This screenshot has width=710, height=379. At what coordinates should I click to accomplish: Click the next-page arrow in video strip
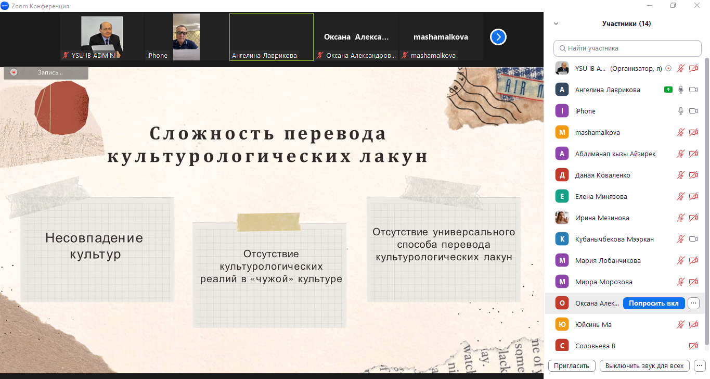coord(498,37)
